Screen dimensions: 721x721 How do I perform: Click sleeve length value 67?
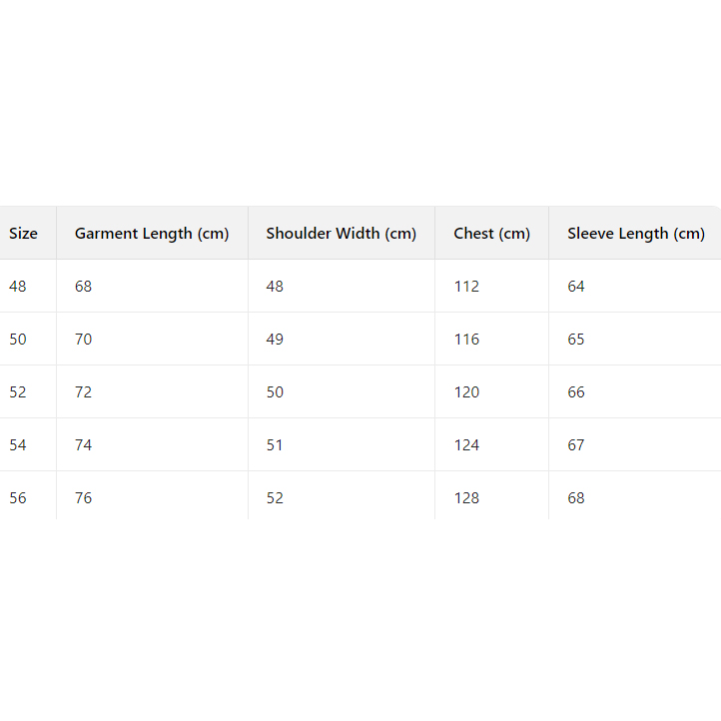[576, 445]
